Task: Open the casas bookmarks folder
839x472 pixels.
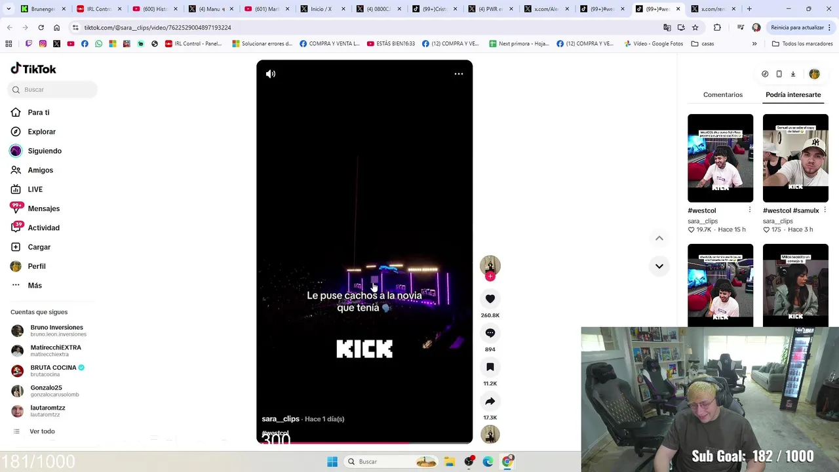Action: 703,44
